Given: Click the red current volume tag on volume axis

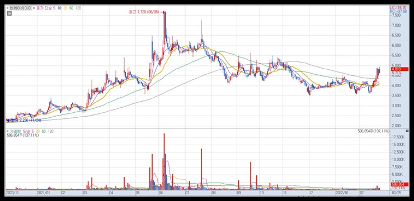Looking at the screenshot, I should click(399, 185).
